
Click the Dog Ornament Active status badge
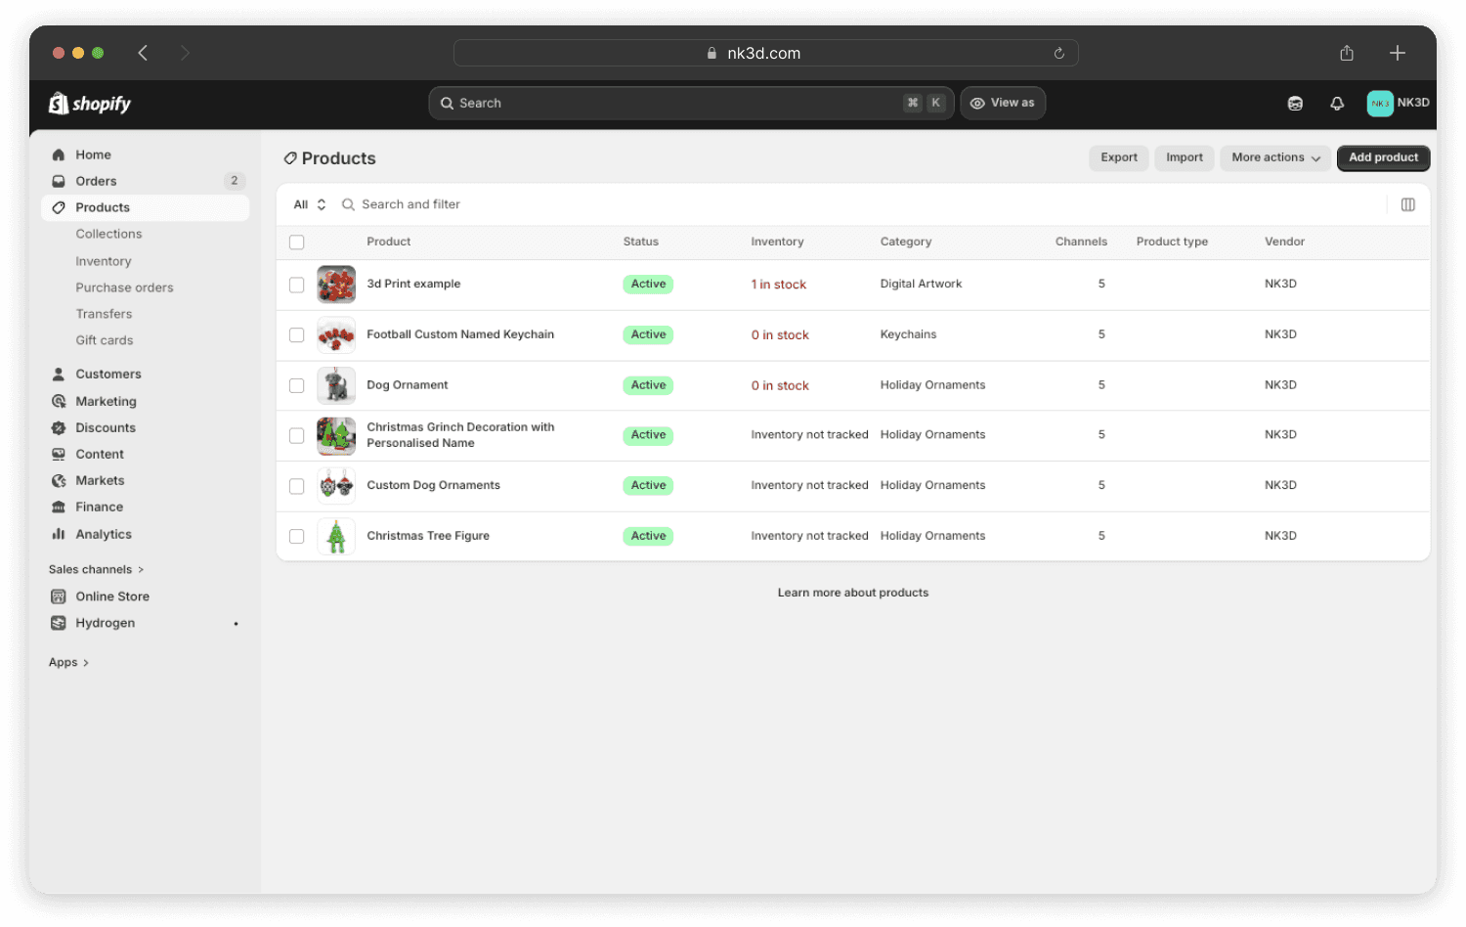(x=648, y=385)
